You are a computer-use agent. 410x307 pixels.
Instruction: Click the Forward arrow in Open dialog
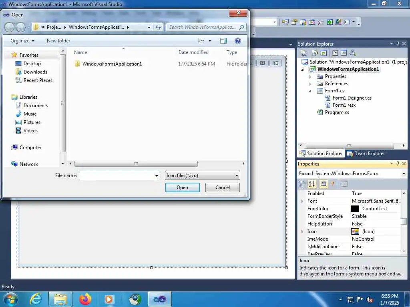[21, 27]
